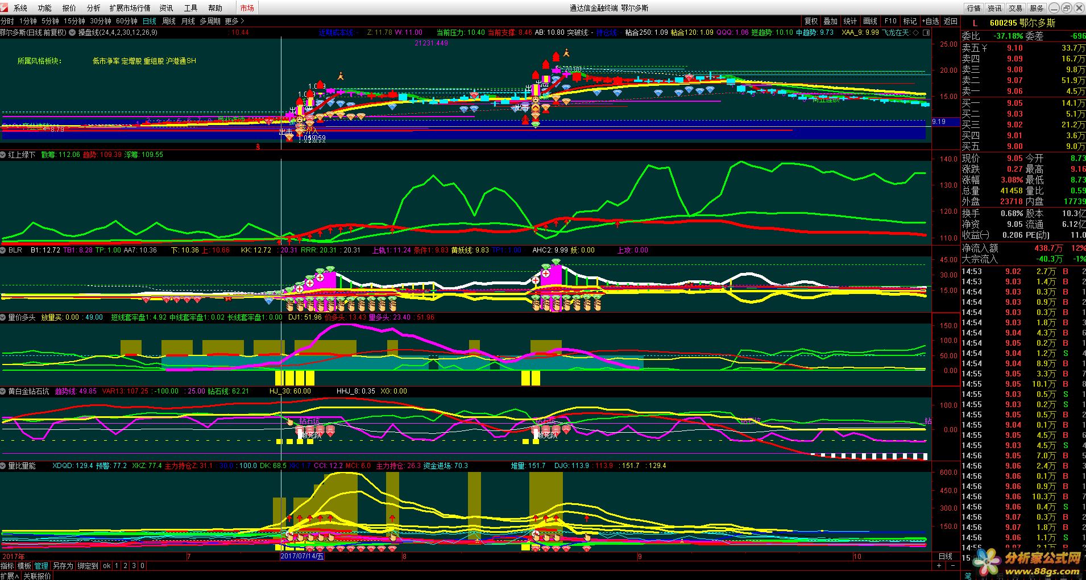Open the 分析 menu
This screenshot has width=1086, height=580.
(x=93, y=8)
